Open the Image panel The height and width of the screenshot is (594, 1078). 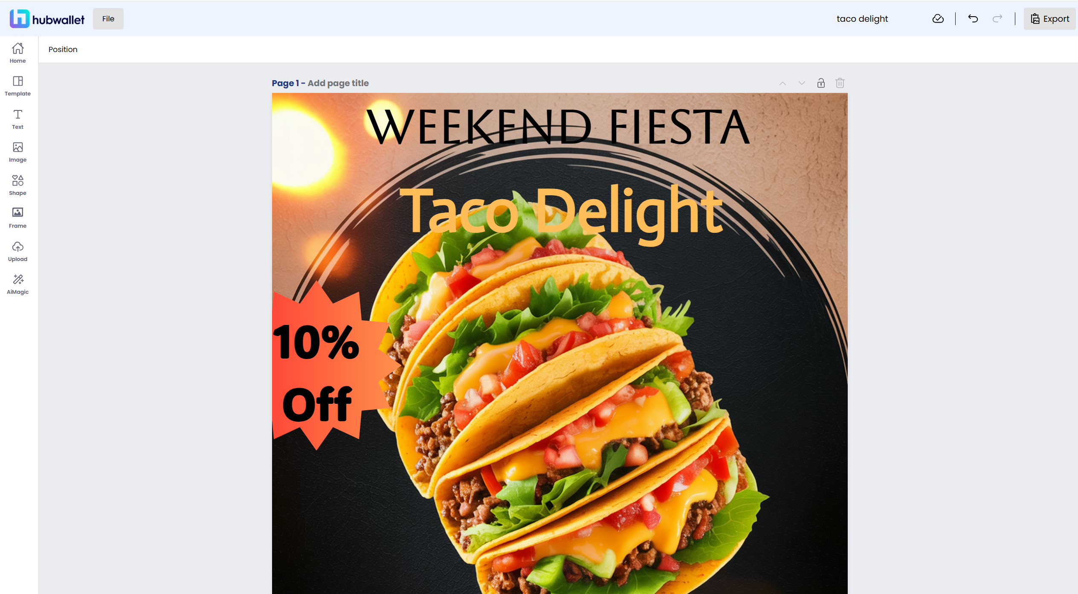(17, 152)
